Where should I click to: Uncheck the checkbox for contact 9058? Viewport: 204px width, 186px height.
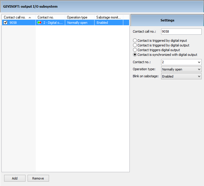6,23
